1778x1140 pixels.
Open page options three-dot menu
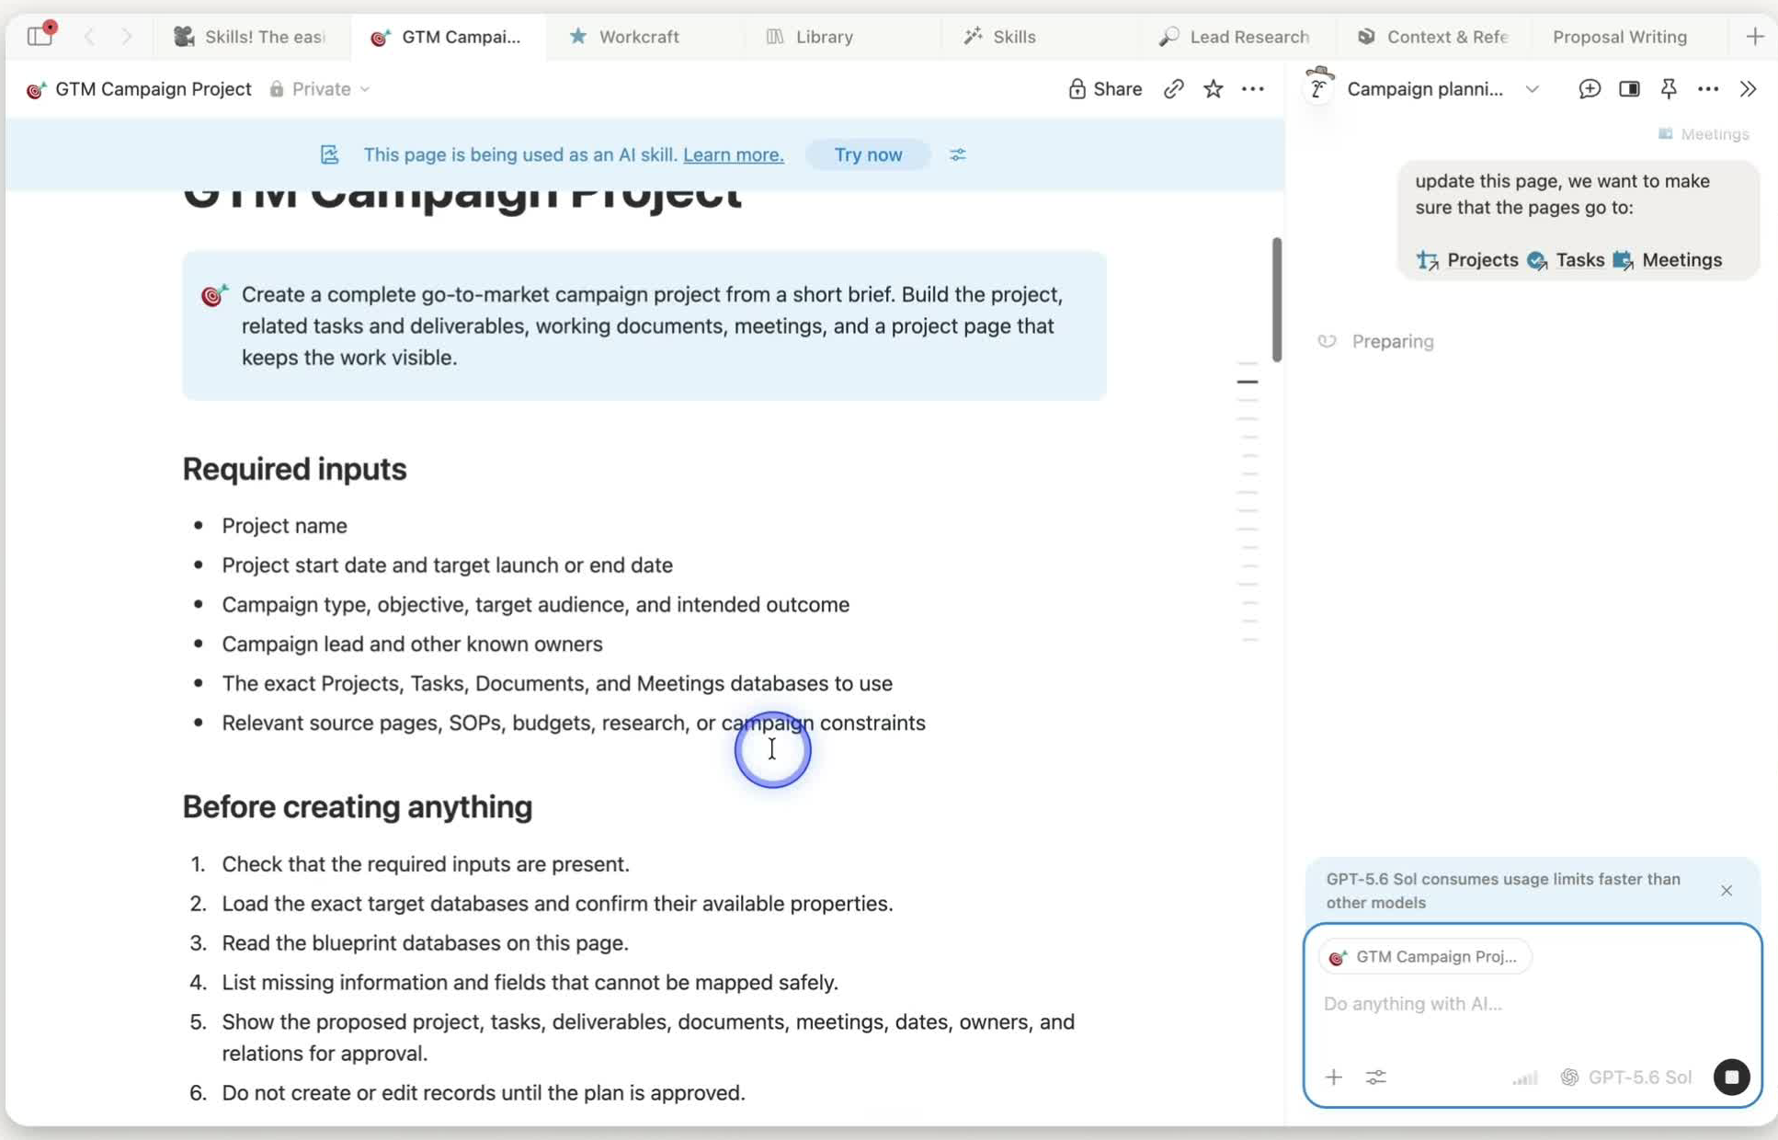point(1252,89)
